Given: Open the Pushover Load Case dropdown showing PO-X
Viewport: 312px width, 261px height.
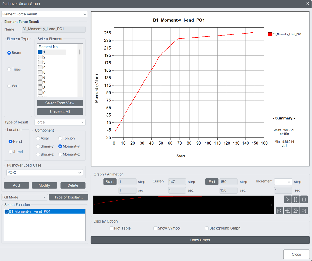Looking at the screenshot, I should [44, 172].
